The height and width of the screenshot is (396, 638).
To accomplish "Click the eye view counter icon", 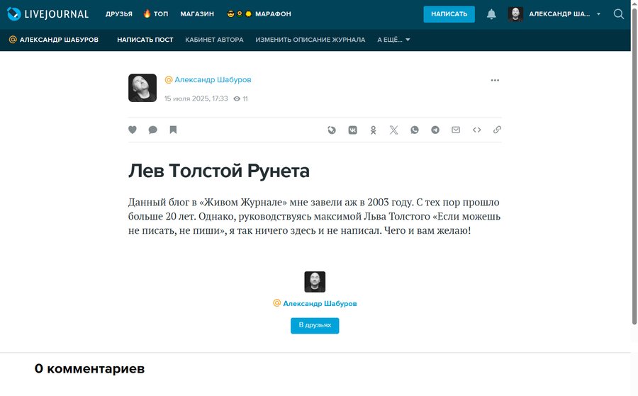I will (x=237, y=98).
